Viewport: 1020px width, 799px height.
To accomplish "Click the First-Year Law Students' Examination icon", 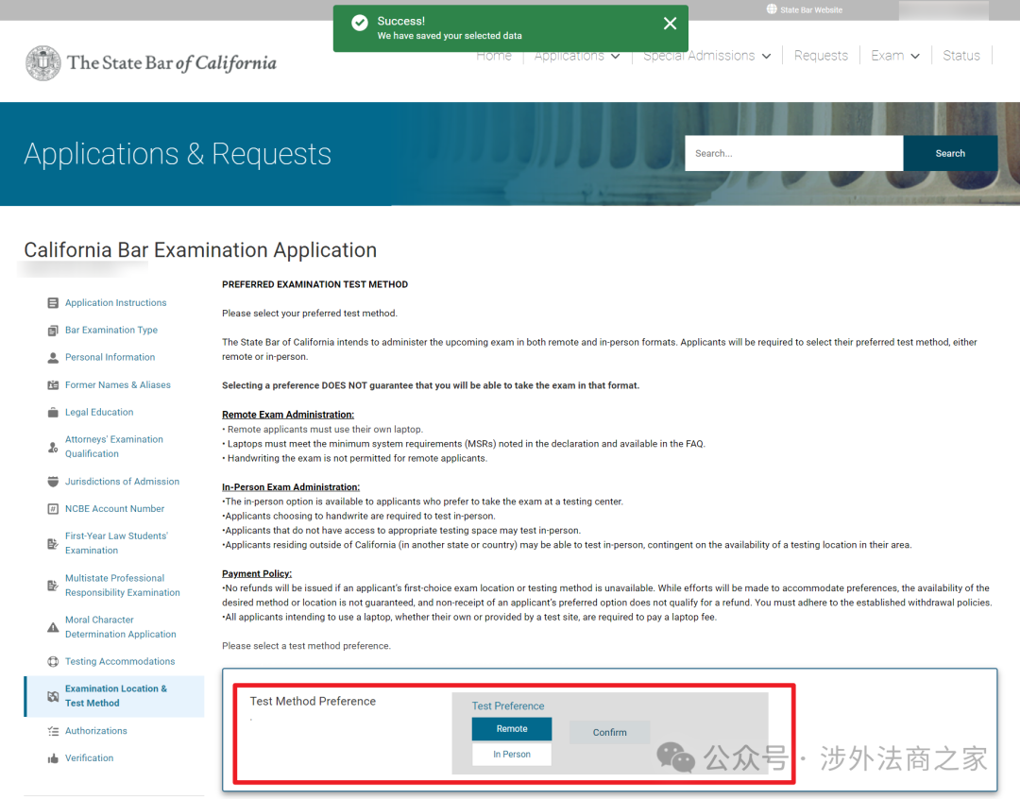I will [x=53, y=543].
